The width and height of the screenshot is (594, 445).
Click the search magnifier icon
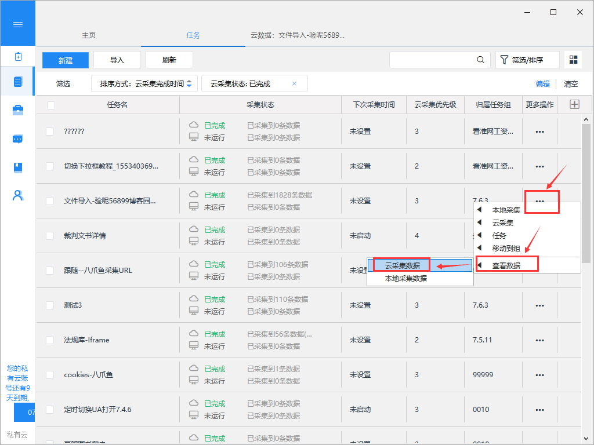click(x=480, y=60)
